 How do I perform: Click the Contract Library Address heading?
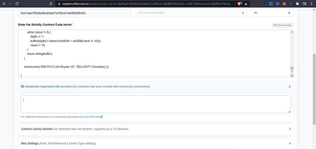pos(37,129)
